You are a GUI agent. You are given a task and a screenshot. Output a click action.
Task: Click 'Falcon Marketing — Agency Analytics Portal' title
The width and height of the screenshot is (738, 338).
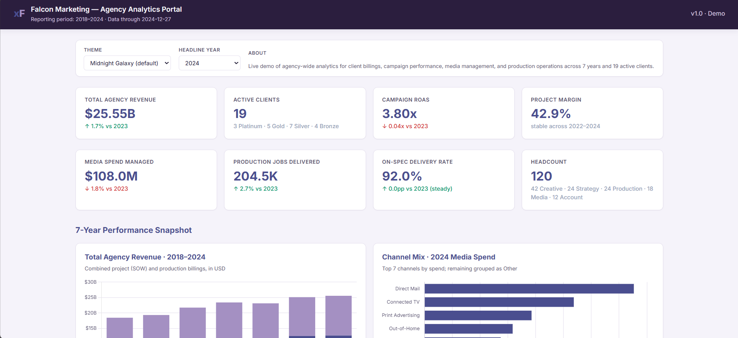coord(106,9)
